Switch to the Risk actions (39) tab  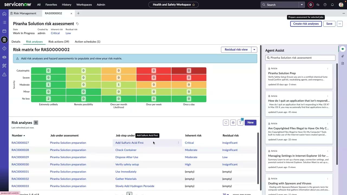[x=59, y=42]
